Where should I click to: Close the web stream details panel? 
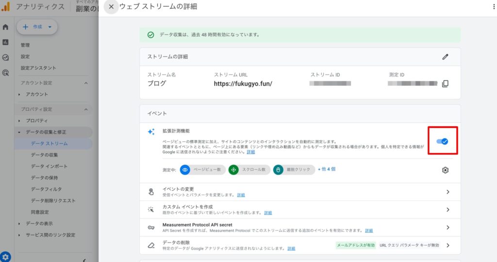[111, 7]
